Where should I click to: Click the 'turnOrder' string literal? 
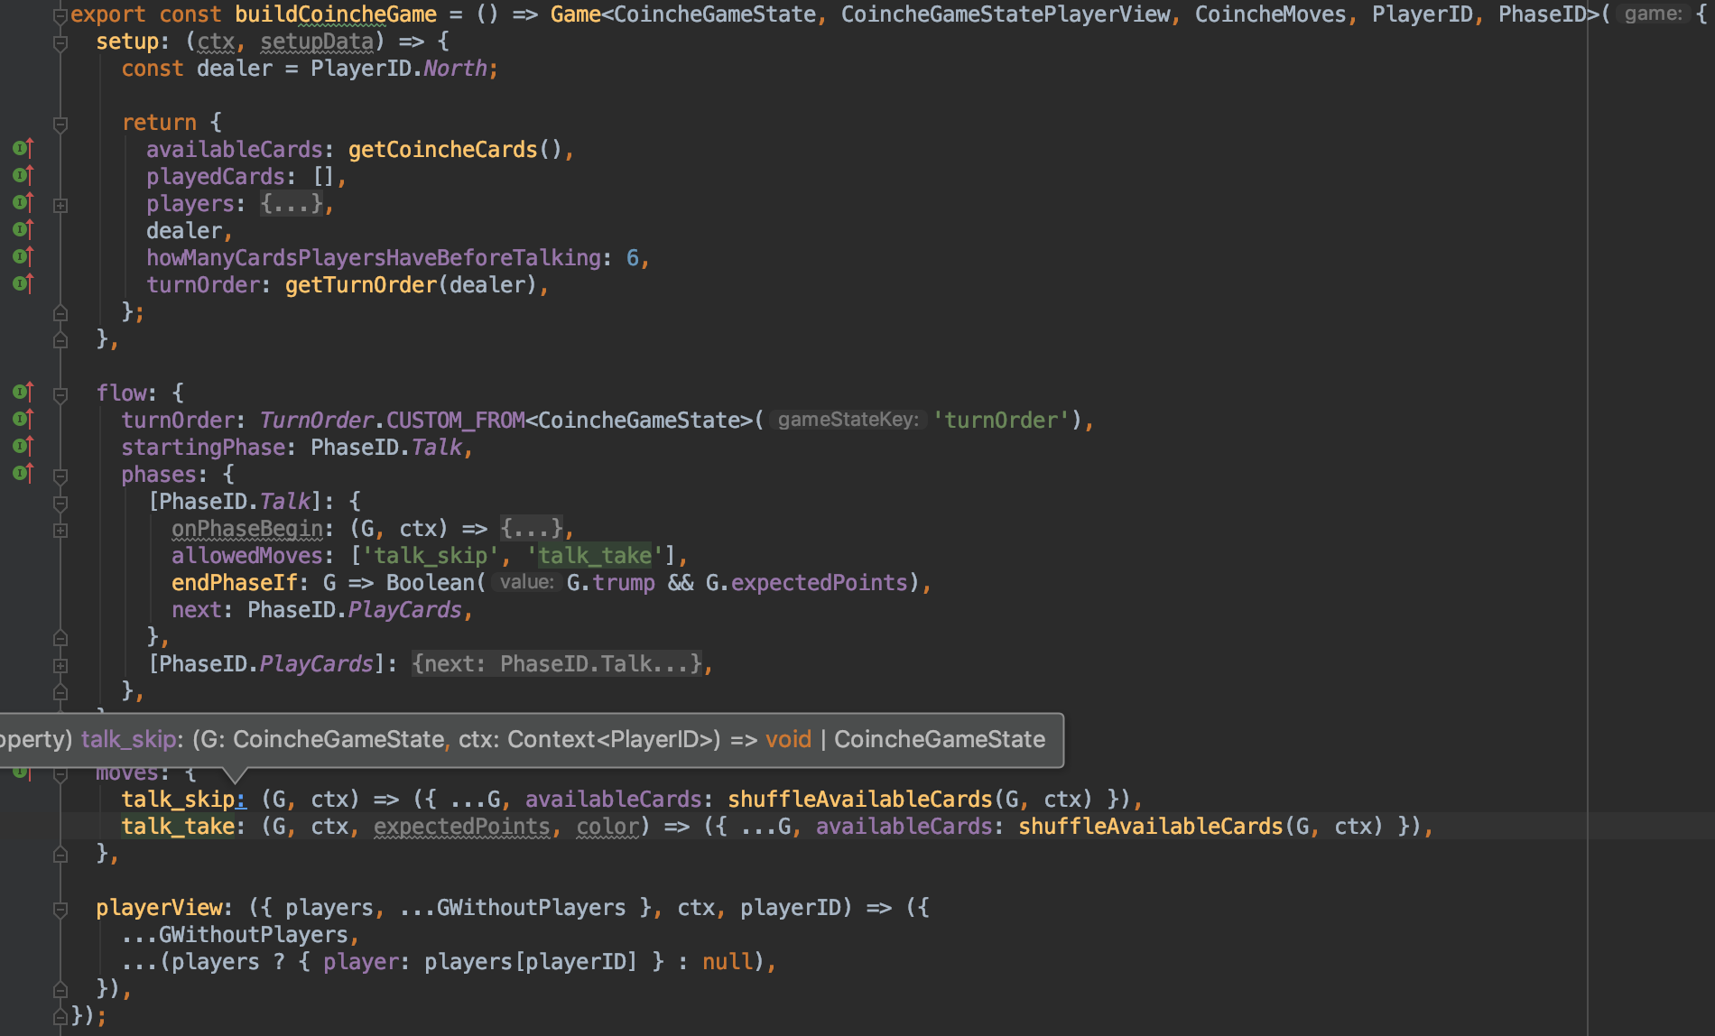pos(1002,421)
